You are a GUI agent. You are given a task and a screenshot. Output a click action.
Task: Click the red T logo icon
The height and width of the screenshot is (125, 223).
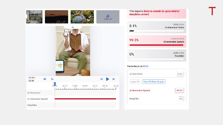pyautogui.click(x=212, y=11)
